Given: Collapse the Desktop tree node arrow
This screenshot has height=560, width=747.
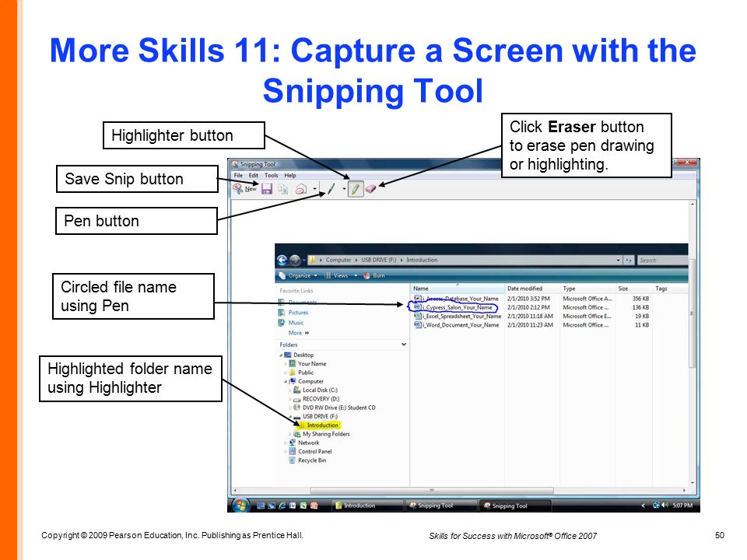Looking at the screenshot, I should [281, 355].
